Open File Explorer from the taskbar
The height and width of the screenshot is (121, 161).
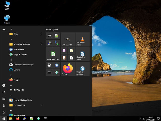[11, 118]
